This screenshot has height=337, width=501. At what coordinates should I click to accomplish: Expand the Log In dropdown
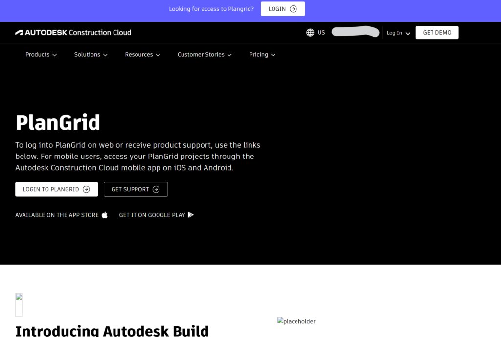point(398,33)
